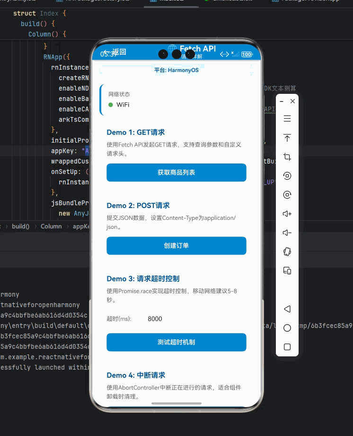
Task: Click the '平台: HarmonyOS' label
Action: 176,70
